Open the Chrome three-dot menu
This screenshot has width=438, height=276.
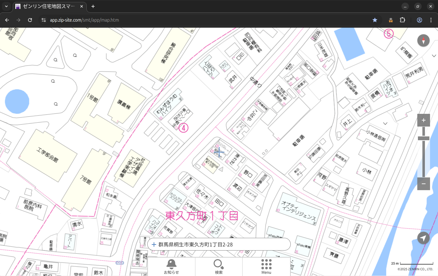431,20
